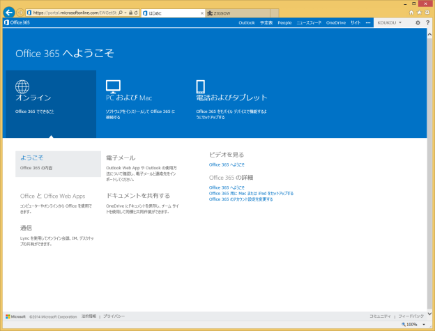This screenshot has height=331, width=435.
Task: Click the zoom magnifier icon in status bar
Action: coord(404,324)
